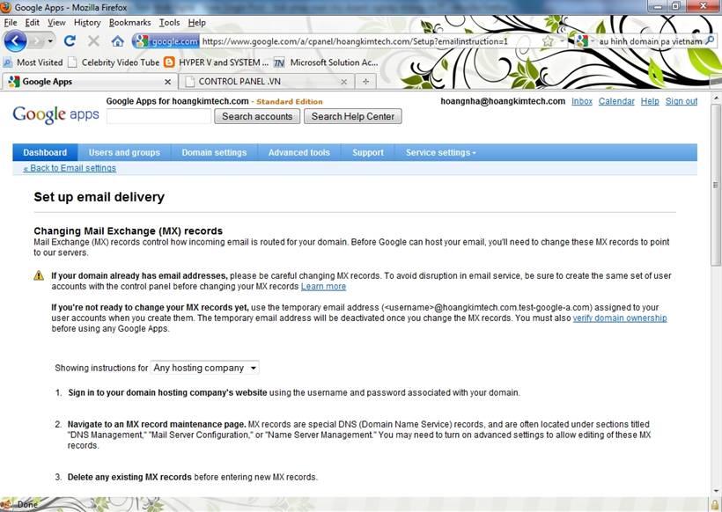Image resolution: width=722 pixels, height=512 pixels.
Task: Click the scrollbar down arrow
Action: 715,491
